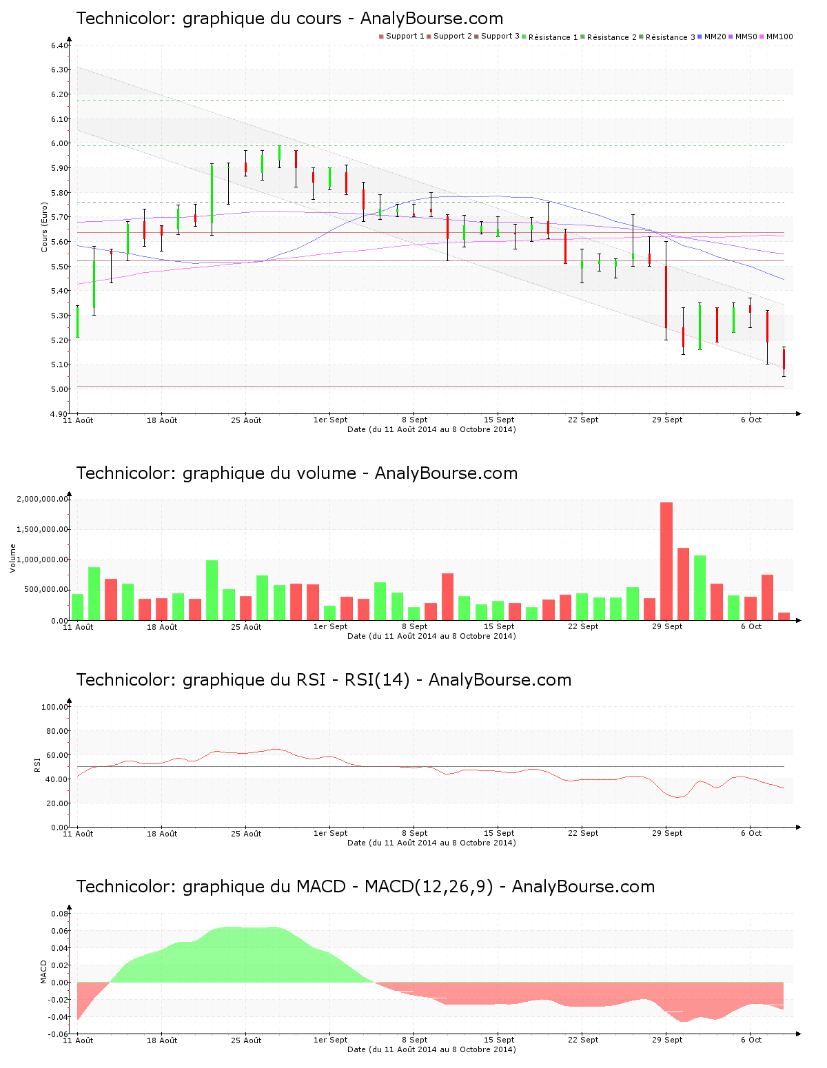Click '15 Sept' on RSI chart date axis
Image resolution: width=827 pixels, height=1068 pixels.
pyautogui.click(x=499, y=833)
